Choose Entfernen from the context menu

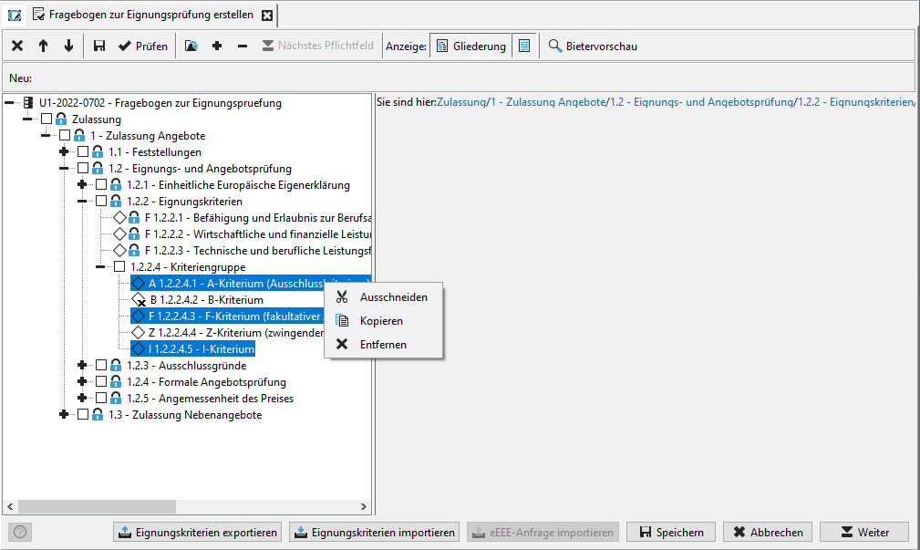point(383,345)
